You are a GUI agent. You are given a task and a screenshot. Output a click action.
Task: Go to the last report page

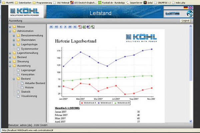(x=75, y=27)
